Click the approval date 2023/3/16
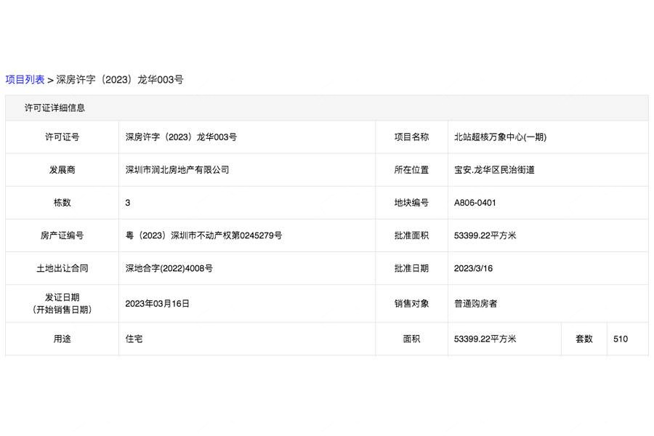 (x=473, y=268)
